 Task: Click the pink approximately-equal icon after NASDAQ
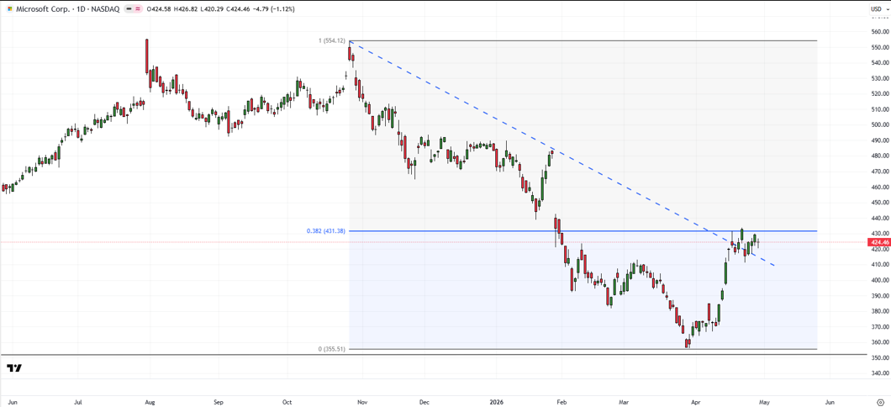(139, 9)
